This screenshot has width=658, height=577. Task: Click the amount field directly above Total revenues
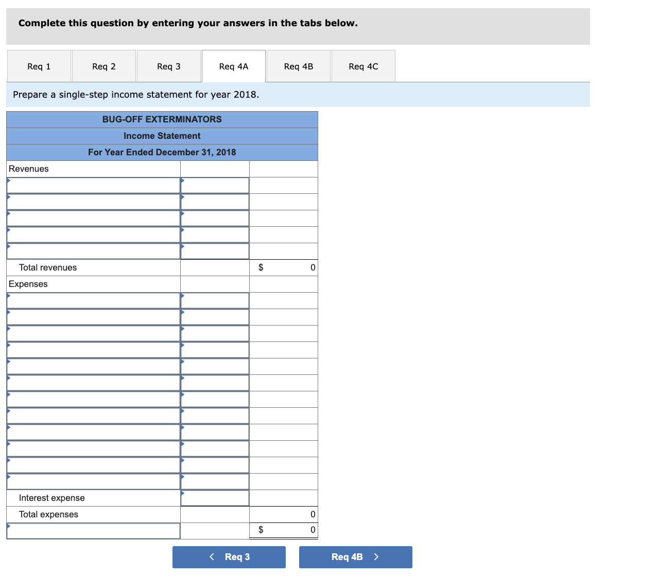[215, 251]
